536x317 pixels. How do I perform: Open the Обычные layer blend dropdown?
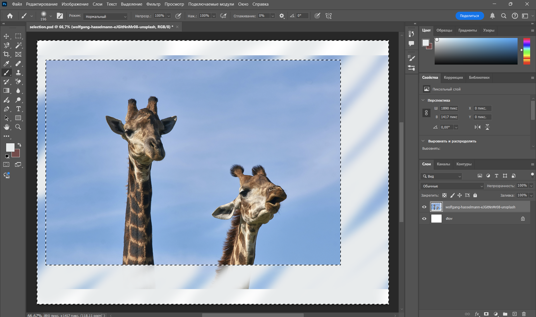pos(452,186)
